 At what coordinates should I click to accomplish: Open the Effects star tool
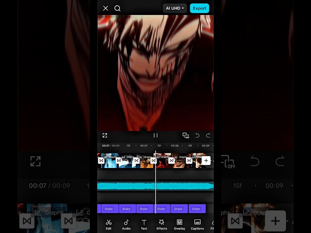[x=162, y=225]
